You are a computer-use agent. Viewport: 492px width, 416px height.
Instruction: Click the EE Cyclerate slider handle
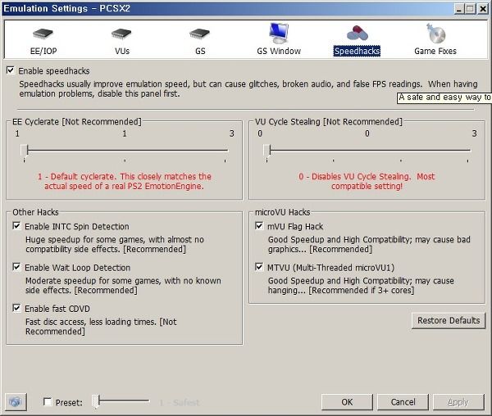(x=25, y=151)
